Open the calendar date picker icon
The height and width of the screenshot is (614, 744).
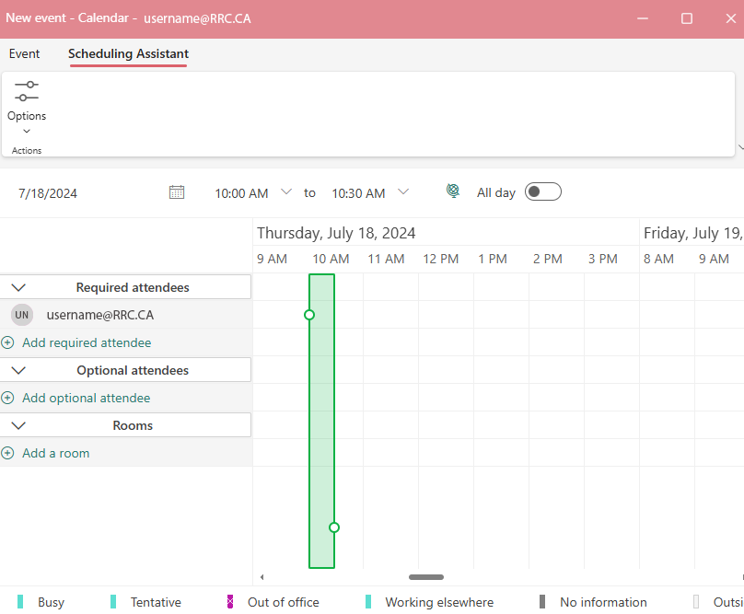tap(177, 192)
